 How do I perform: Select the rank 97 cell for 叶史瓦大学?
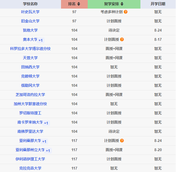74,12
